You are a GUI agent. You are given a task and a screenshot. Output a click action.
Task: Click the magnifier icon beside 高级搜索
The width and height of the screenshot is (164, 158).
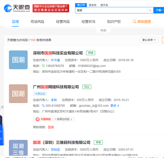coord(135,22)
